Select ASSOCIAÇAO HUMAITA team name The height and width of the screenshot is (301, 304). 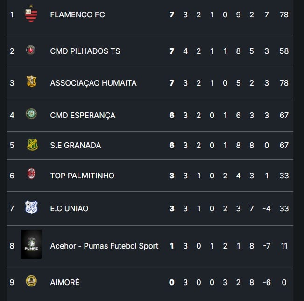point(93,83)
